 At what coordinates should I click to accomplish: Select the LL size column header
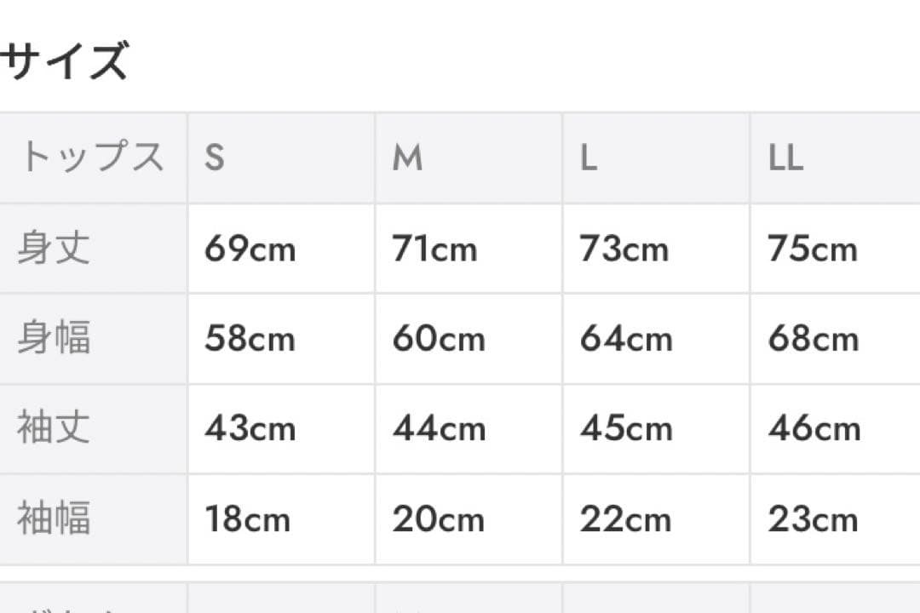[785, 158]
